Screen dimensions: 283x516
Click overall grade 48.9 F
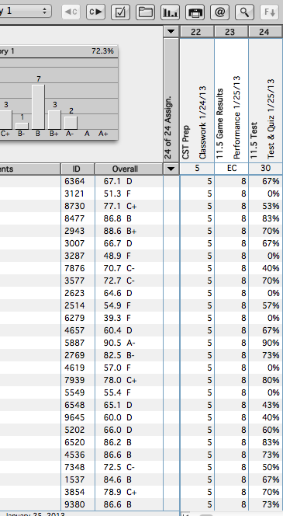pos(117,256)
